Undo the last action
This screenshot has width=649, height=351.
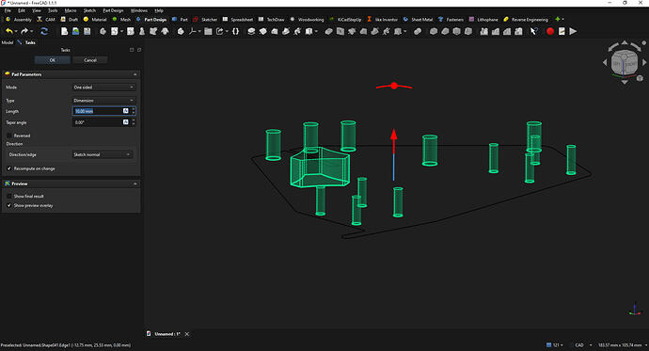coord(8,31)
